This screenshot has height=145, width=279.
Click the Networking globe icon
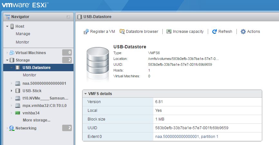12,128
